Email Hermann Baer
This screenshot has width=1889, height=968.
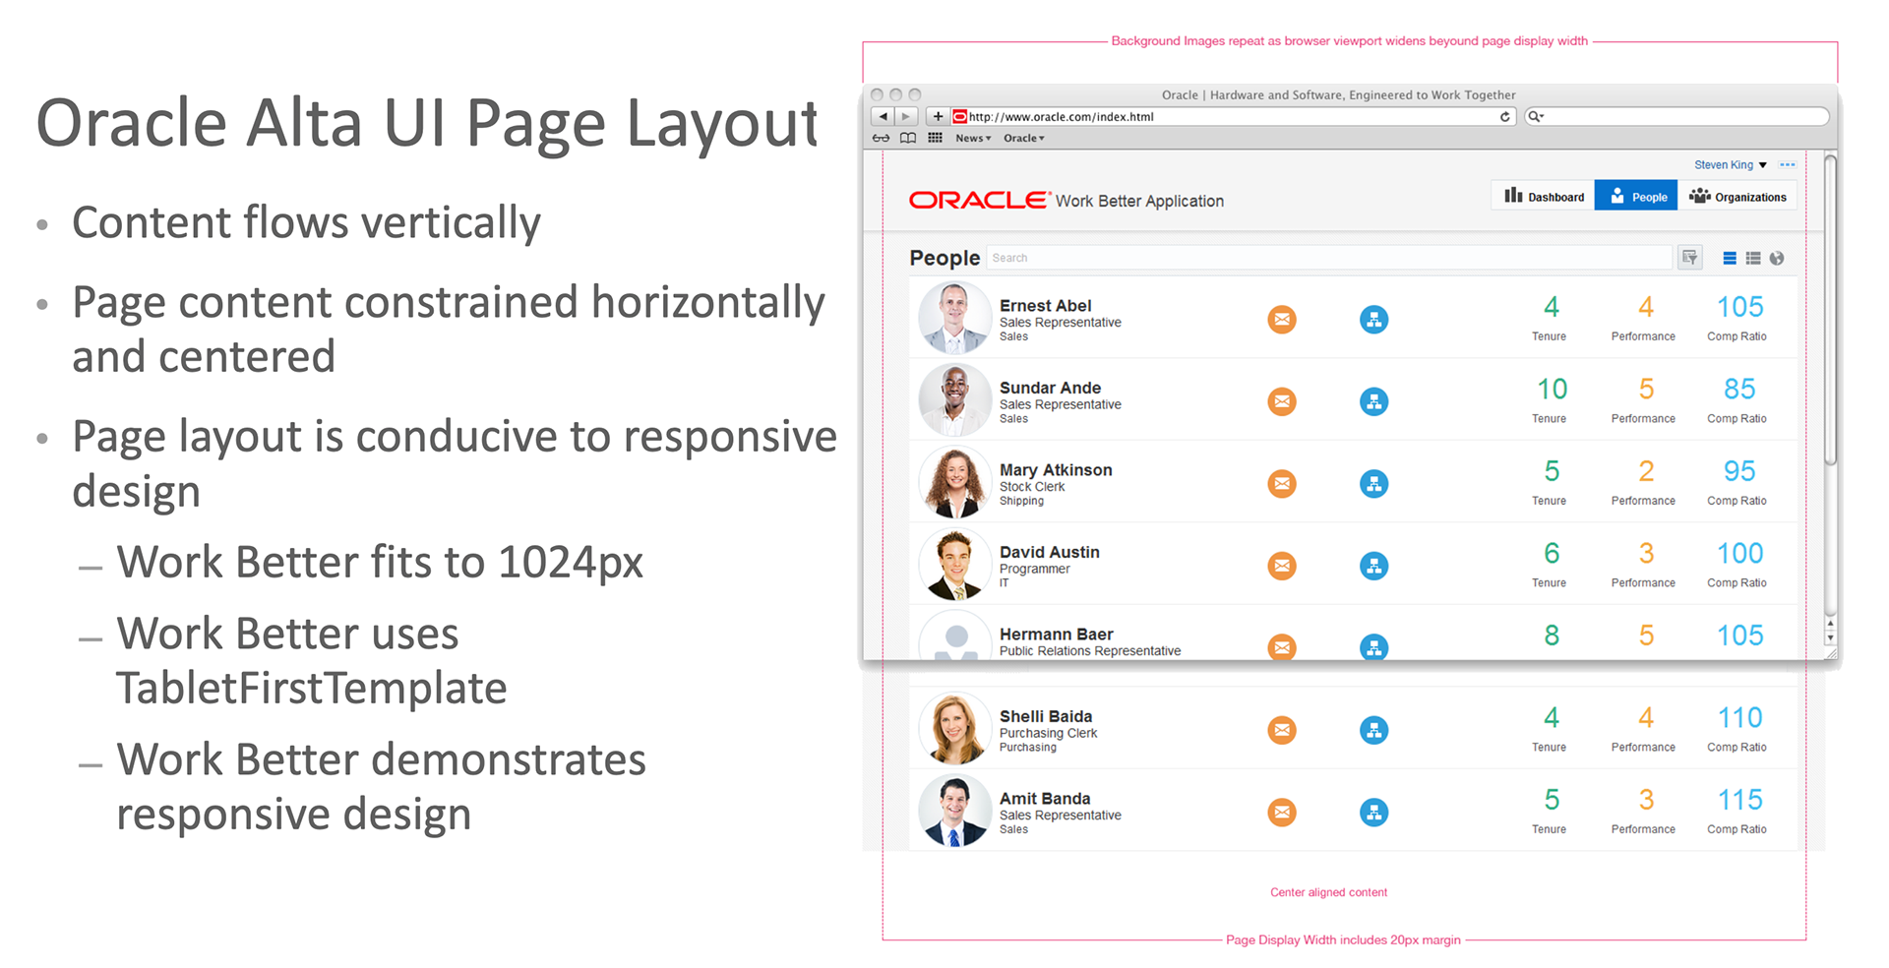click(1281, 646)
